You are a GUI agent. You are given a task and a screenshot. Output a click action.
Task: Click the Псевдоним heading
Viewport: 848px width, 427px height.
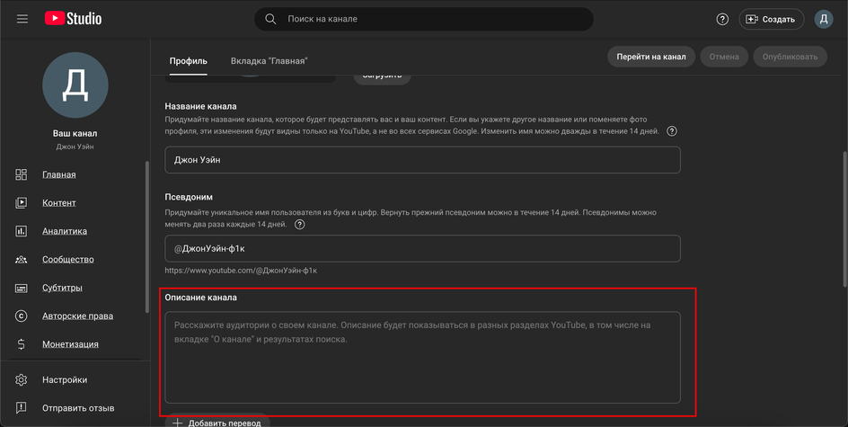(189, 197)
